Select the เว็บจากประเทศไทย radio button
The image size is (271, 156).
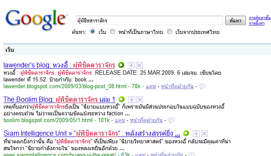pyautogui.click(x=169, y=31)
